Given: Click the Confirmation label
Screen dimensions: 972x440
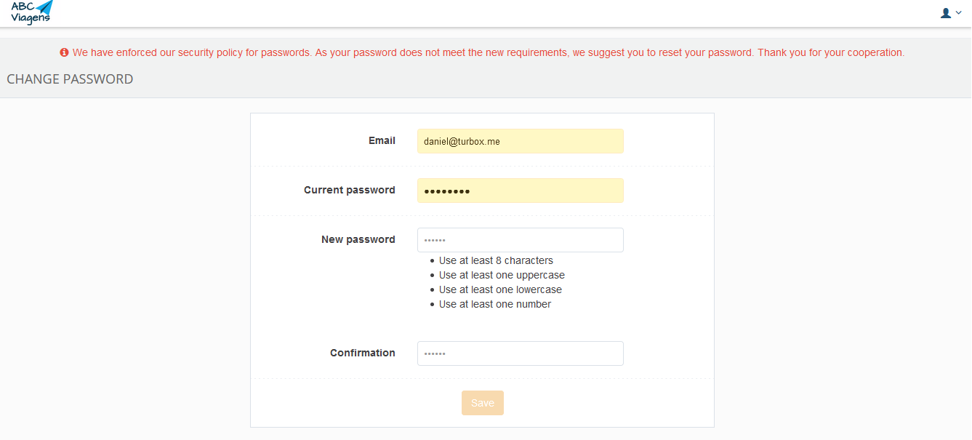Looking at the screenshot, I should (362, 353).
